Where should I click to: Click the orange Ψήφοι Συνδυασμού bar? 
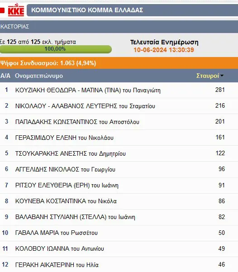tap(119, 63)
